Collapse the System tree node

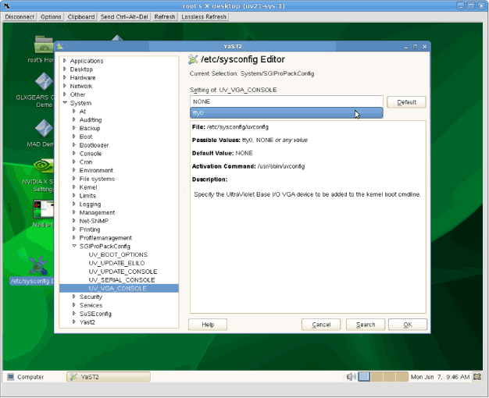[x=65, y=102]
